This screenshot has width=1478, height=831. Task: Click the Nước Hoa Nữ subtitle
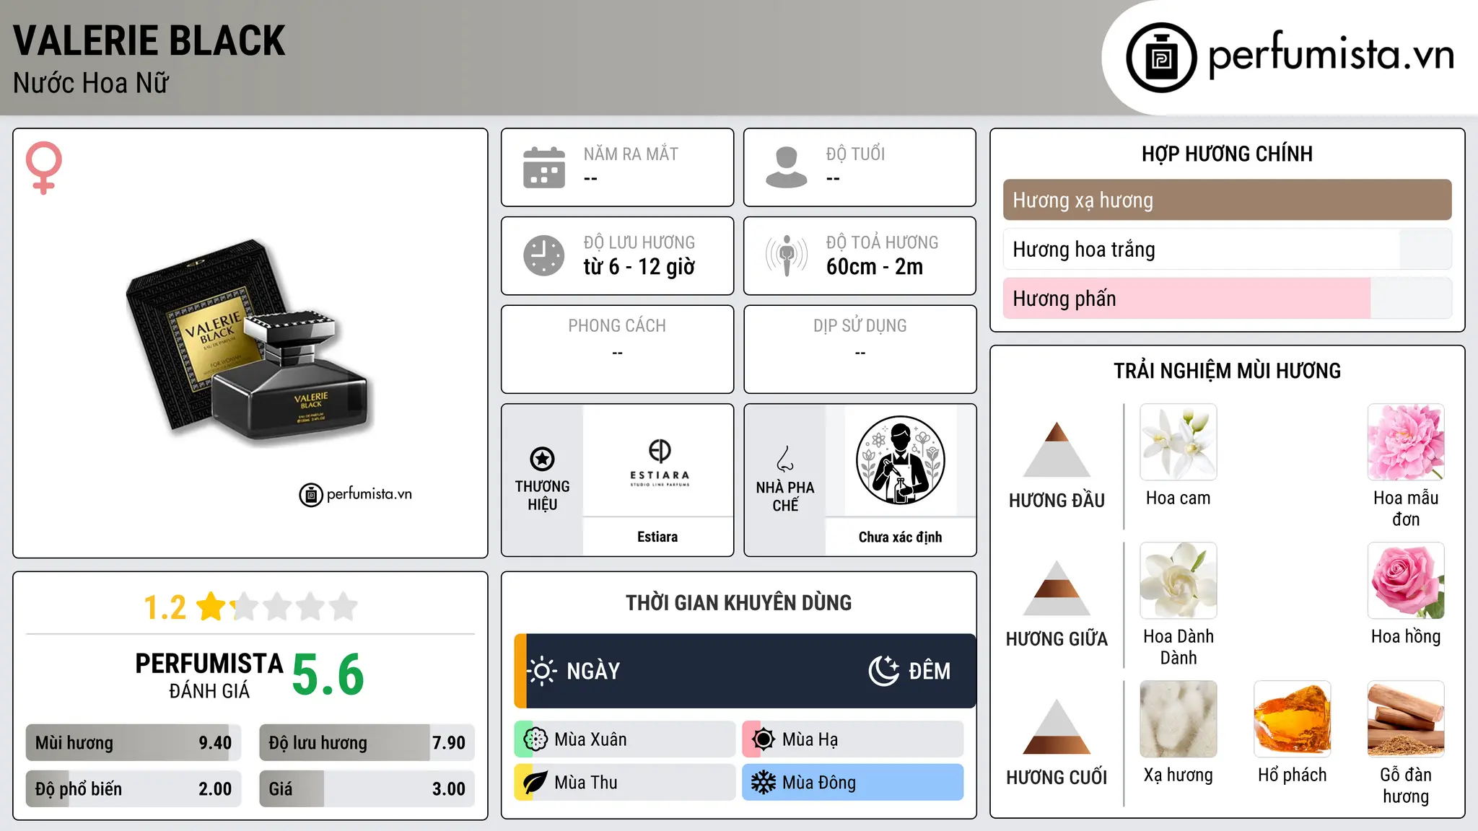pos(91,83)
